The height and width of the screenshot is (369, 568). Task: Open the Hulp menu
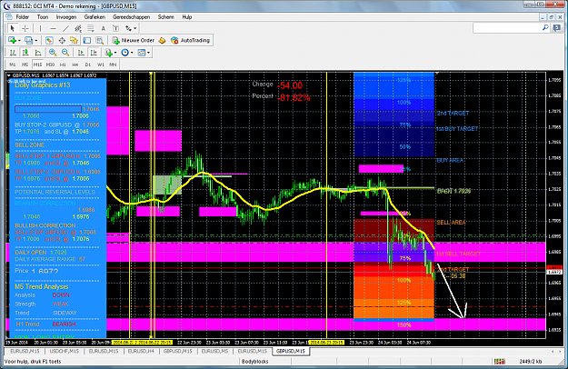pos(187,17)
